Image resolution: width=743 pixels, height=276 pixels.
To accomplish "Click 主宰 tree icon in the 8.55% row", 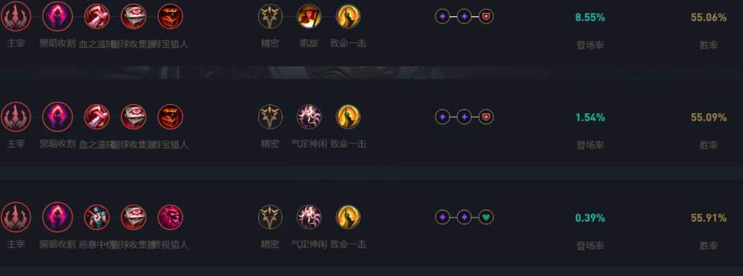I will click(x=16, y=17).
